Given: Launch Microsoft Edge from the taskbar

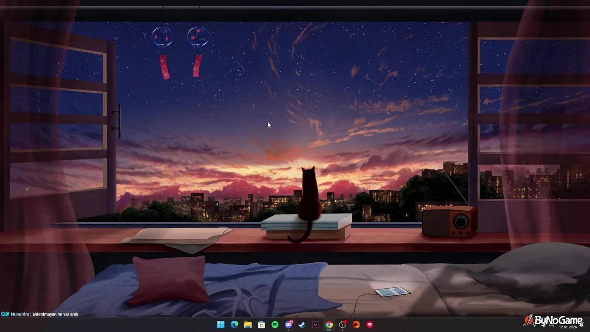Looking at the screenshot, I should tap(234, 325).
